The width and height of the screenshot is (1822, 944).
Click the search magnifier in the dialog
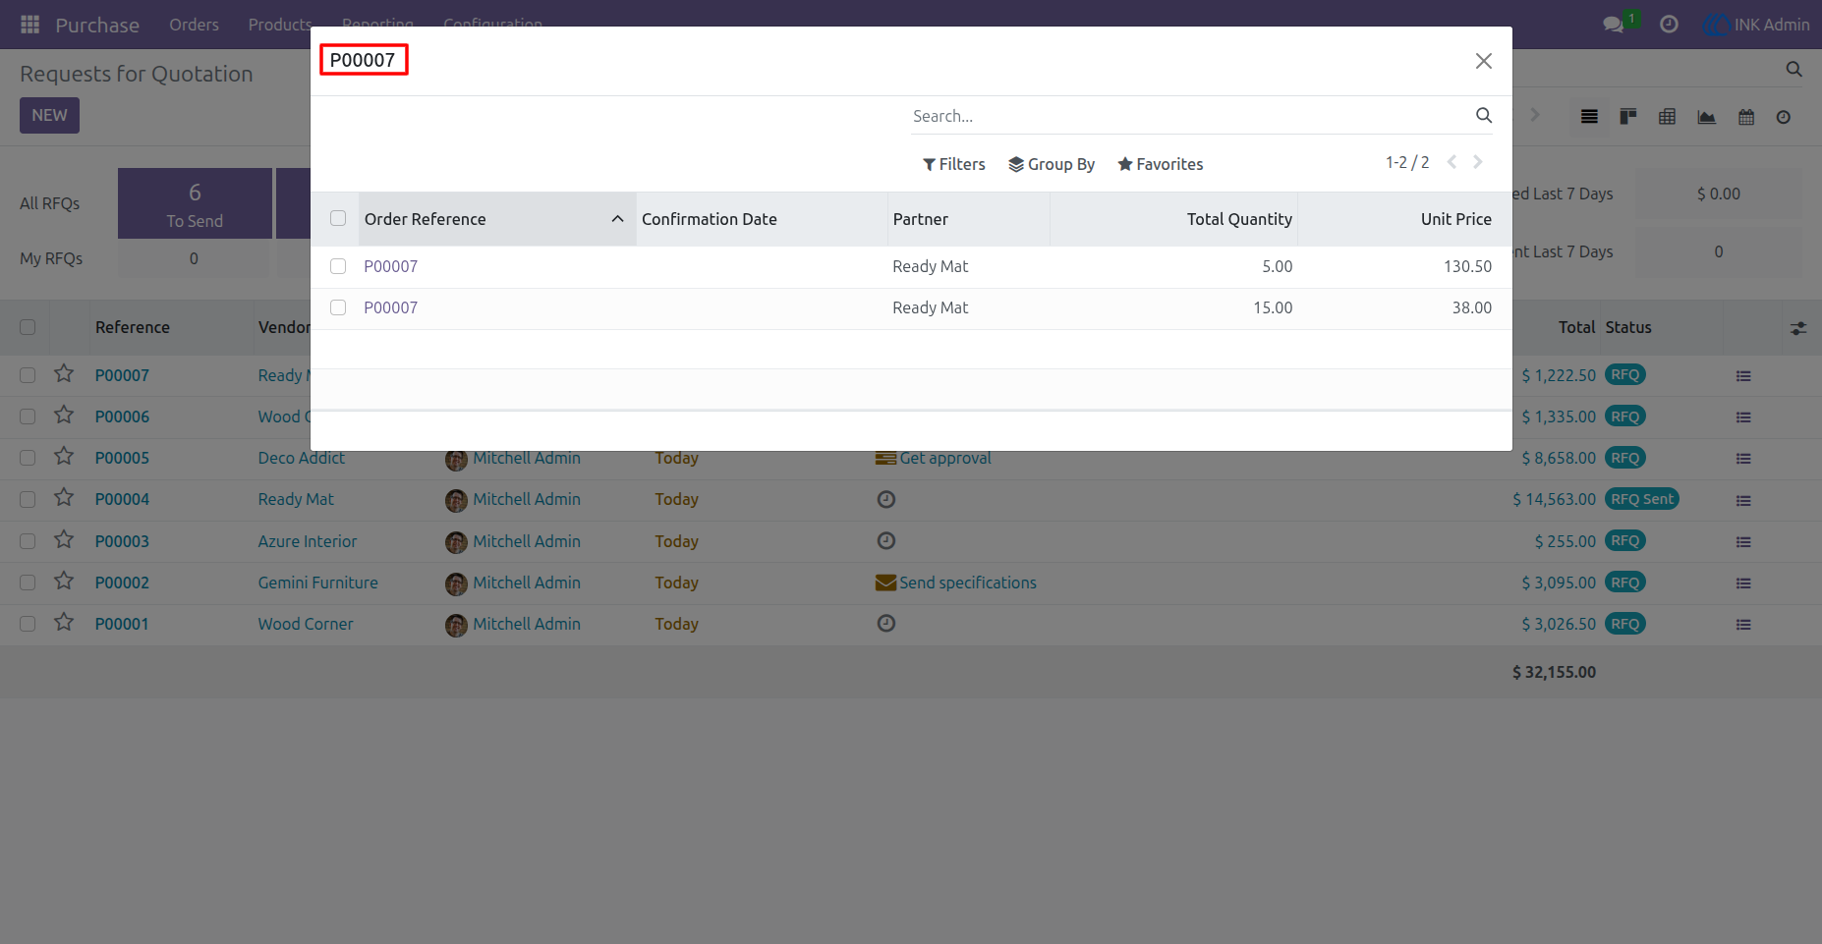tap(1484, 116)
